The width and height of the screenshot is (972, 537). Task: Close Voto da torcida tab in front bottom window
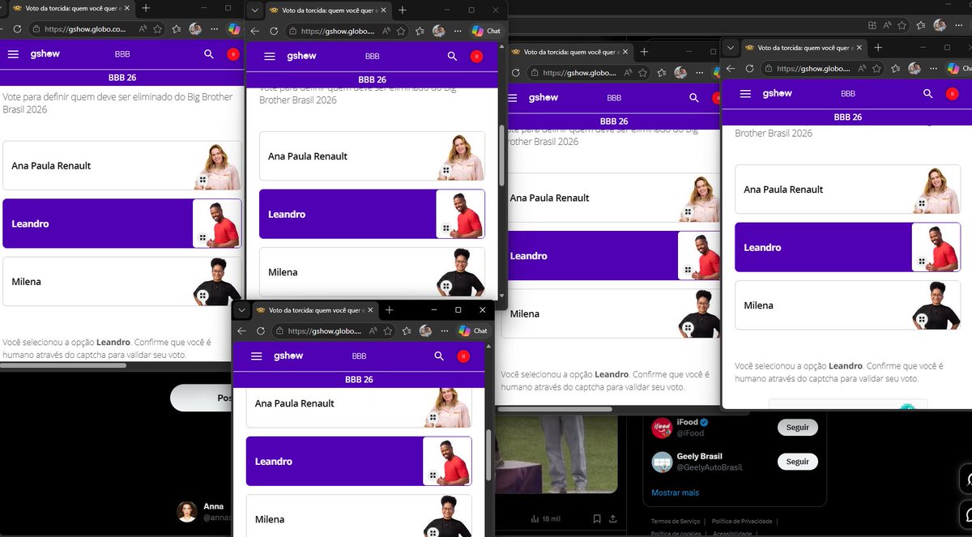click(371, 310)
